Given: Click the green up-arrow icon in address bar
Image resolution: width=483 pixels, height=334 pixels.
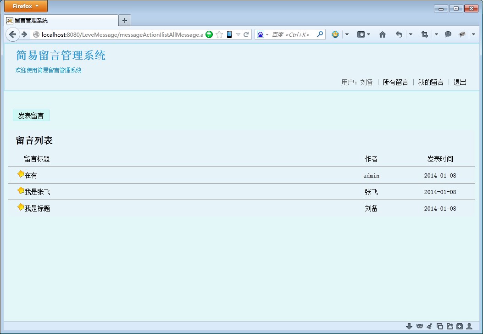Looking at the screenshot, I should (x=209, y=34).
